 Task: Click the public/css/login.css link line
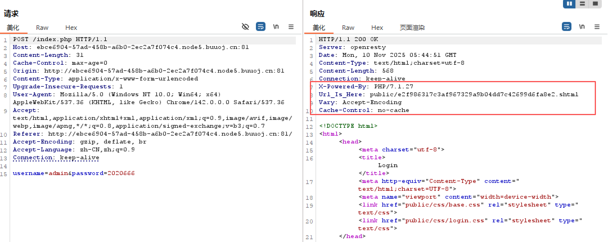[x=470, y=225]
